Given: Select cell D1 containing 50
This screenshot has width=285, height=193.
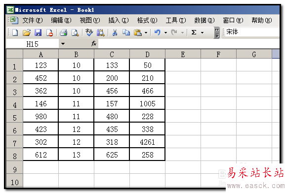Looking at the screenshot, I should pos(147,65).
